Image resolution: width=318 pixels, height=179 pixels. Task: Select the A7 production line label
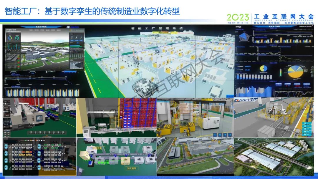point(6,168)
